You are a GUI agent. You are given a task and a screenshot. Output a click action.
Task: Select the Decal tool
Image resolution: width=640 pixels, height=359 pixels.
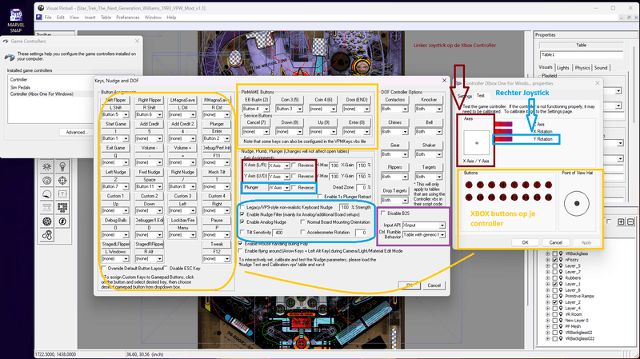tap(47, 194)
